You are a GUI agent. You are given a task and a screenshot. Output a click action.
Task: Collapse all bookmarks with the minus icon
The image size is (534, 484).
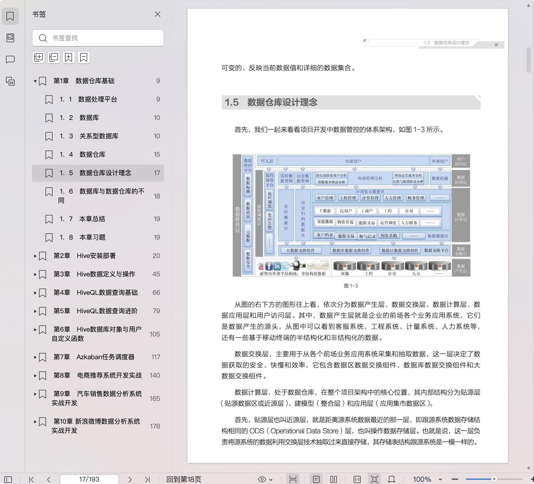pos(54,57)
